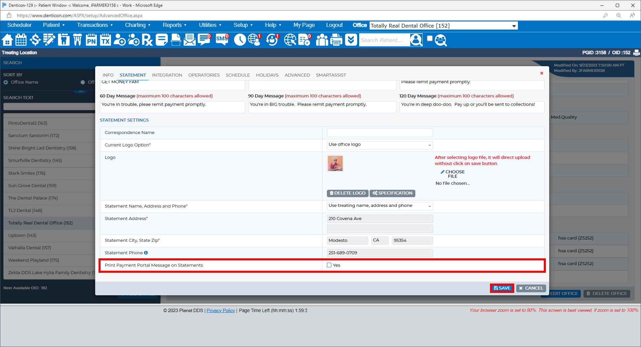Screen dimensions: 641x347
Task: Click the Correspondence Name input field
Action: pos(380,133)
